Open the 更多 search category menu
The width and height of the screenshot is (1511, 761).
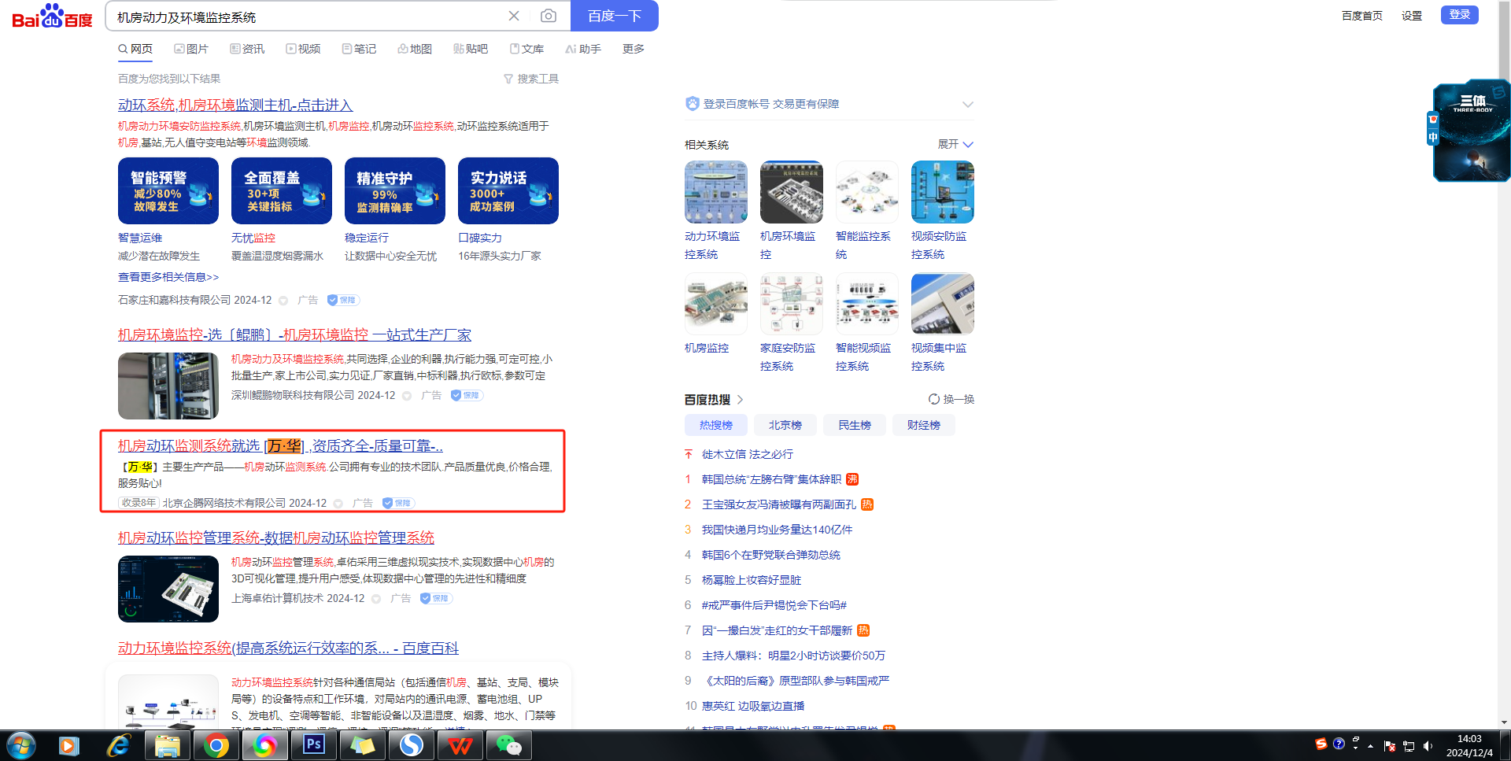pyautogui.click(x=634, y=49)
